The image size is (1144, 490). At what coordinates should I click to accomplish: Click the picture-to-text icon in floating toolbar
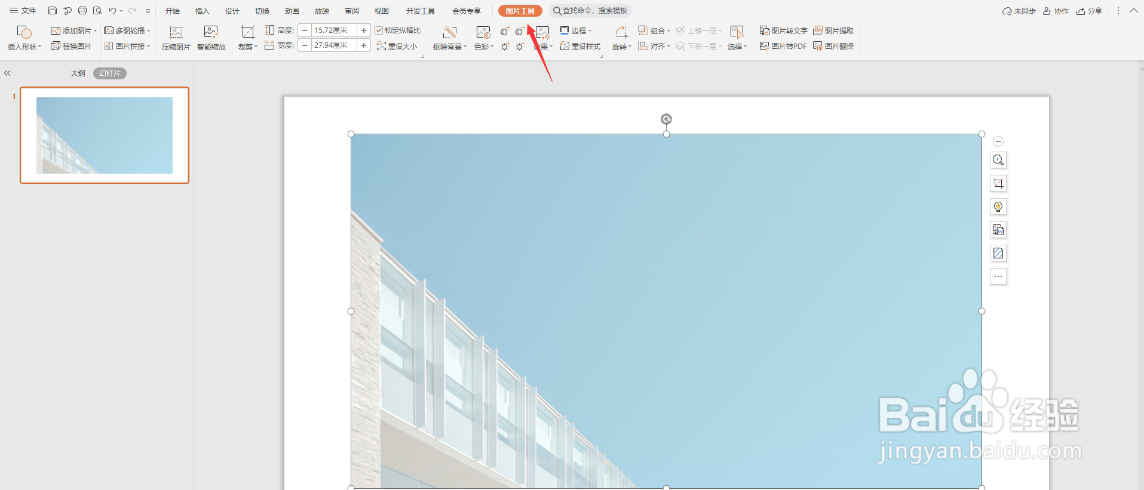(x=998, y=230)
